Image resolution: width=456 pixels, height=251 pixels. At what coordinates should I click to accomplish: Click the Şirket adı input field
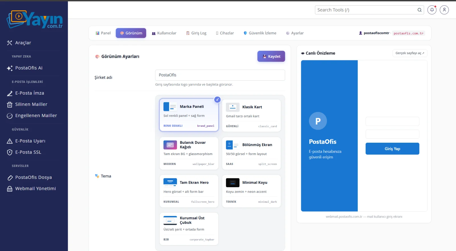(x=220, y=75)
